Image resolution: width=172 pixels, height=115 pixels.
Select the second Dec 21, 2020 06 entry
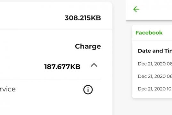155,76
